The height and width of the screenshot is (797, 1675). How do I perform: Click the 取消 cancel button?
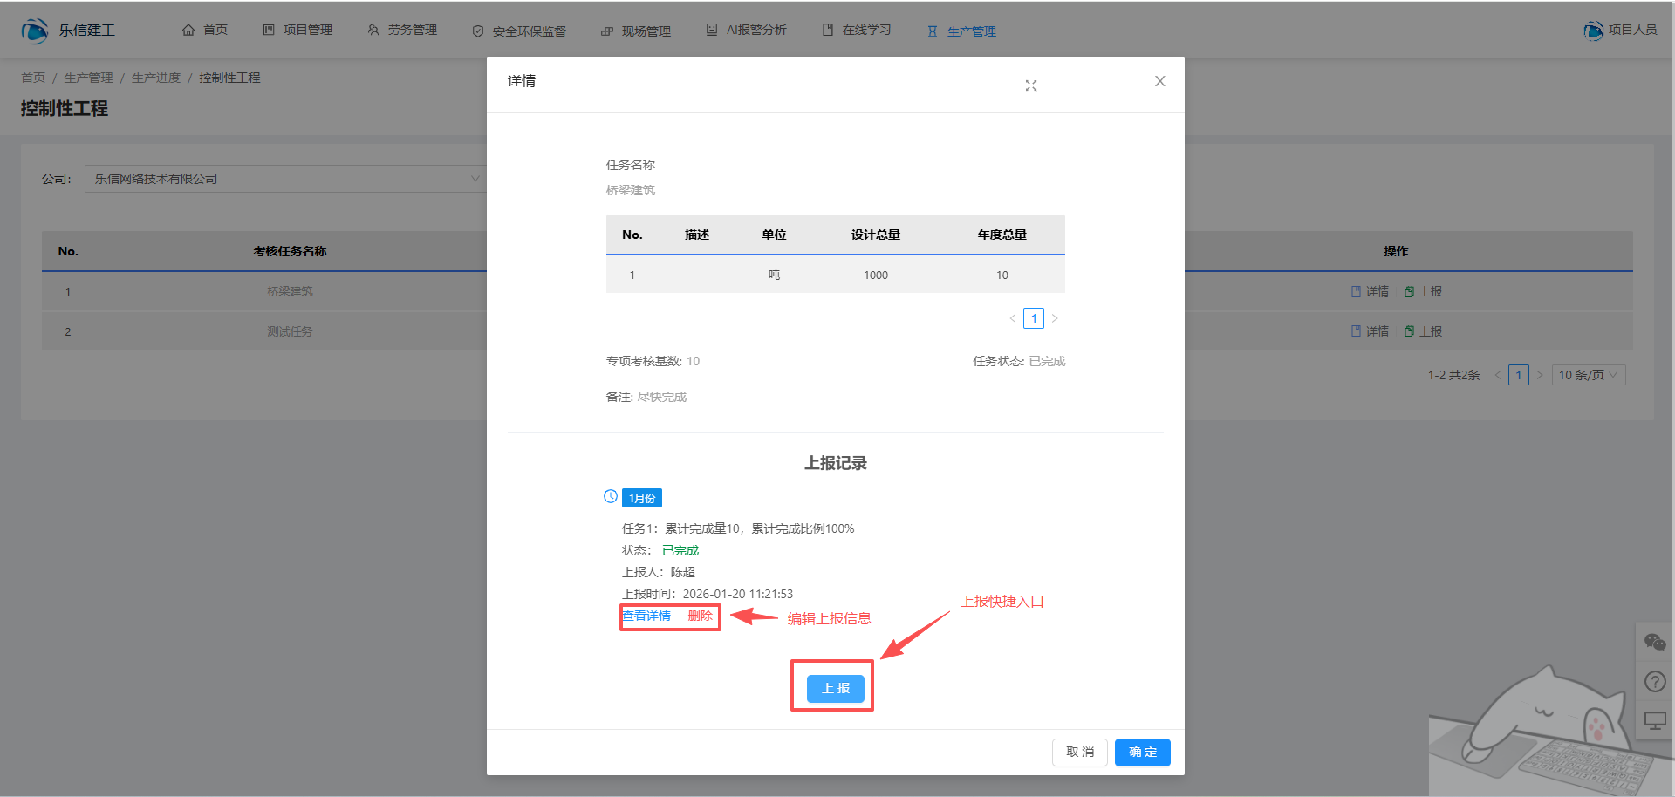[x=1079, y=752]
